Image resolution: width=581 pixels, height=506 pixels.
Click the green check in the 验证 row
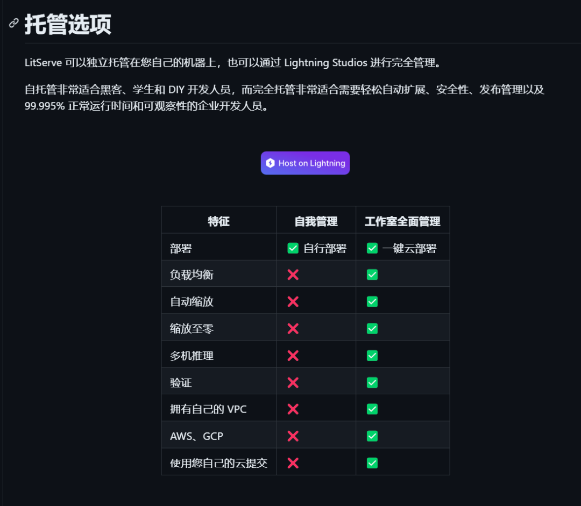[x=372, y=382]
